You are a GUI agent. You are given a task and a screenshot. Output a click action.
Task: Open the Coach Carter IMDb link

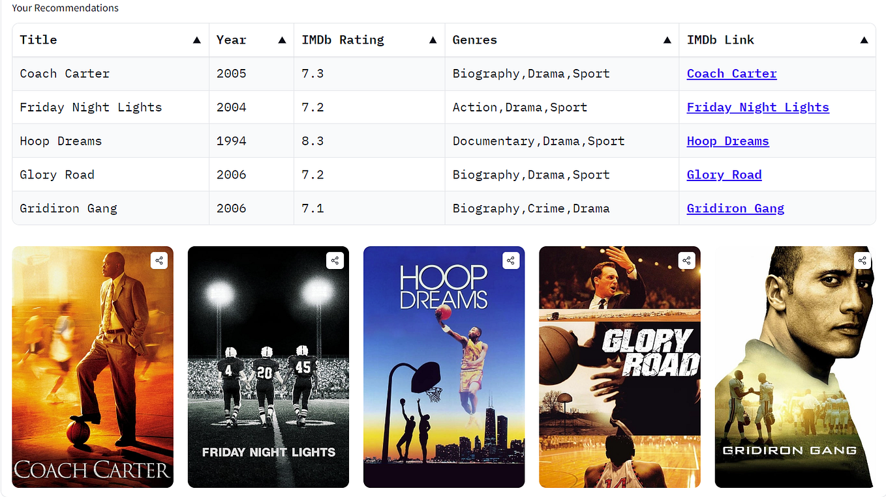pyautogui.click(x=731, y=74)
